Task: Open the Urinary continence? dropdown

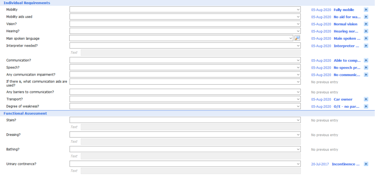Action: (x=185, y=164)
